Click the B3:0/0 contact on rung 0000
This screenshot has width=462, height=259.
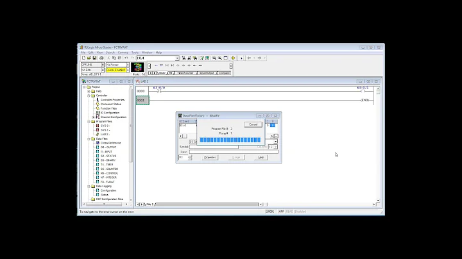pyautogui.click(x=159, y=91)
